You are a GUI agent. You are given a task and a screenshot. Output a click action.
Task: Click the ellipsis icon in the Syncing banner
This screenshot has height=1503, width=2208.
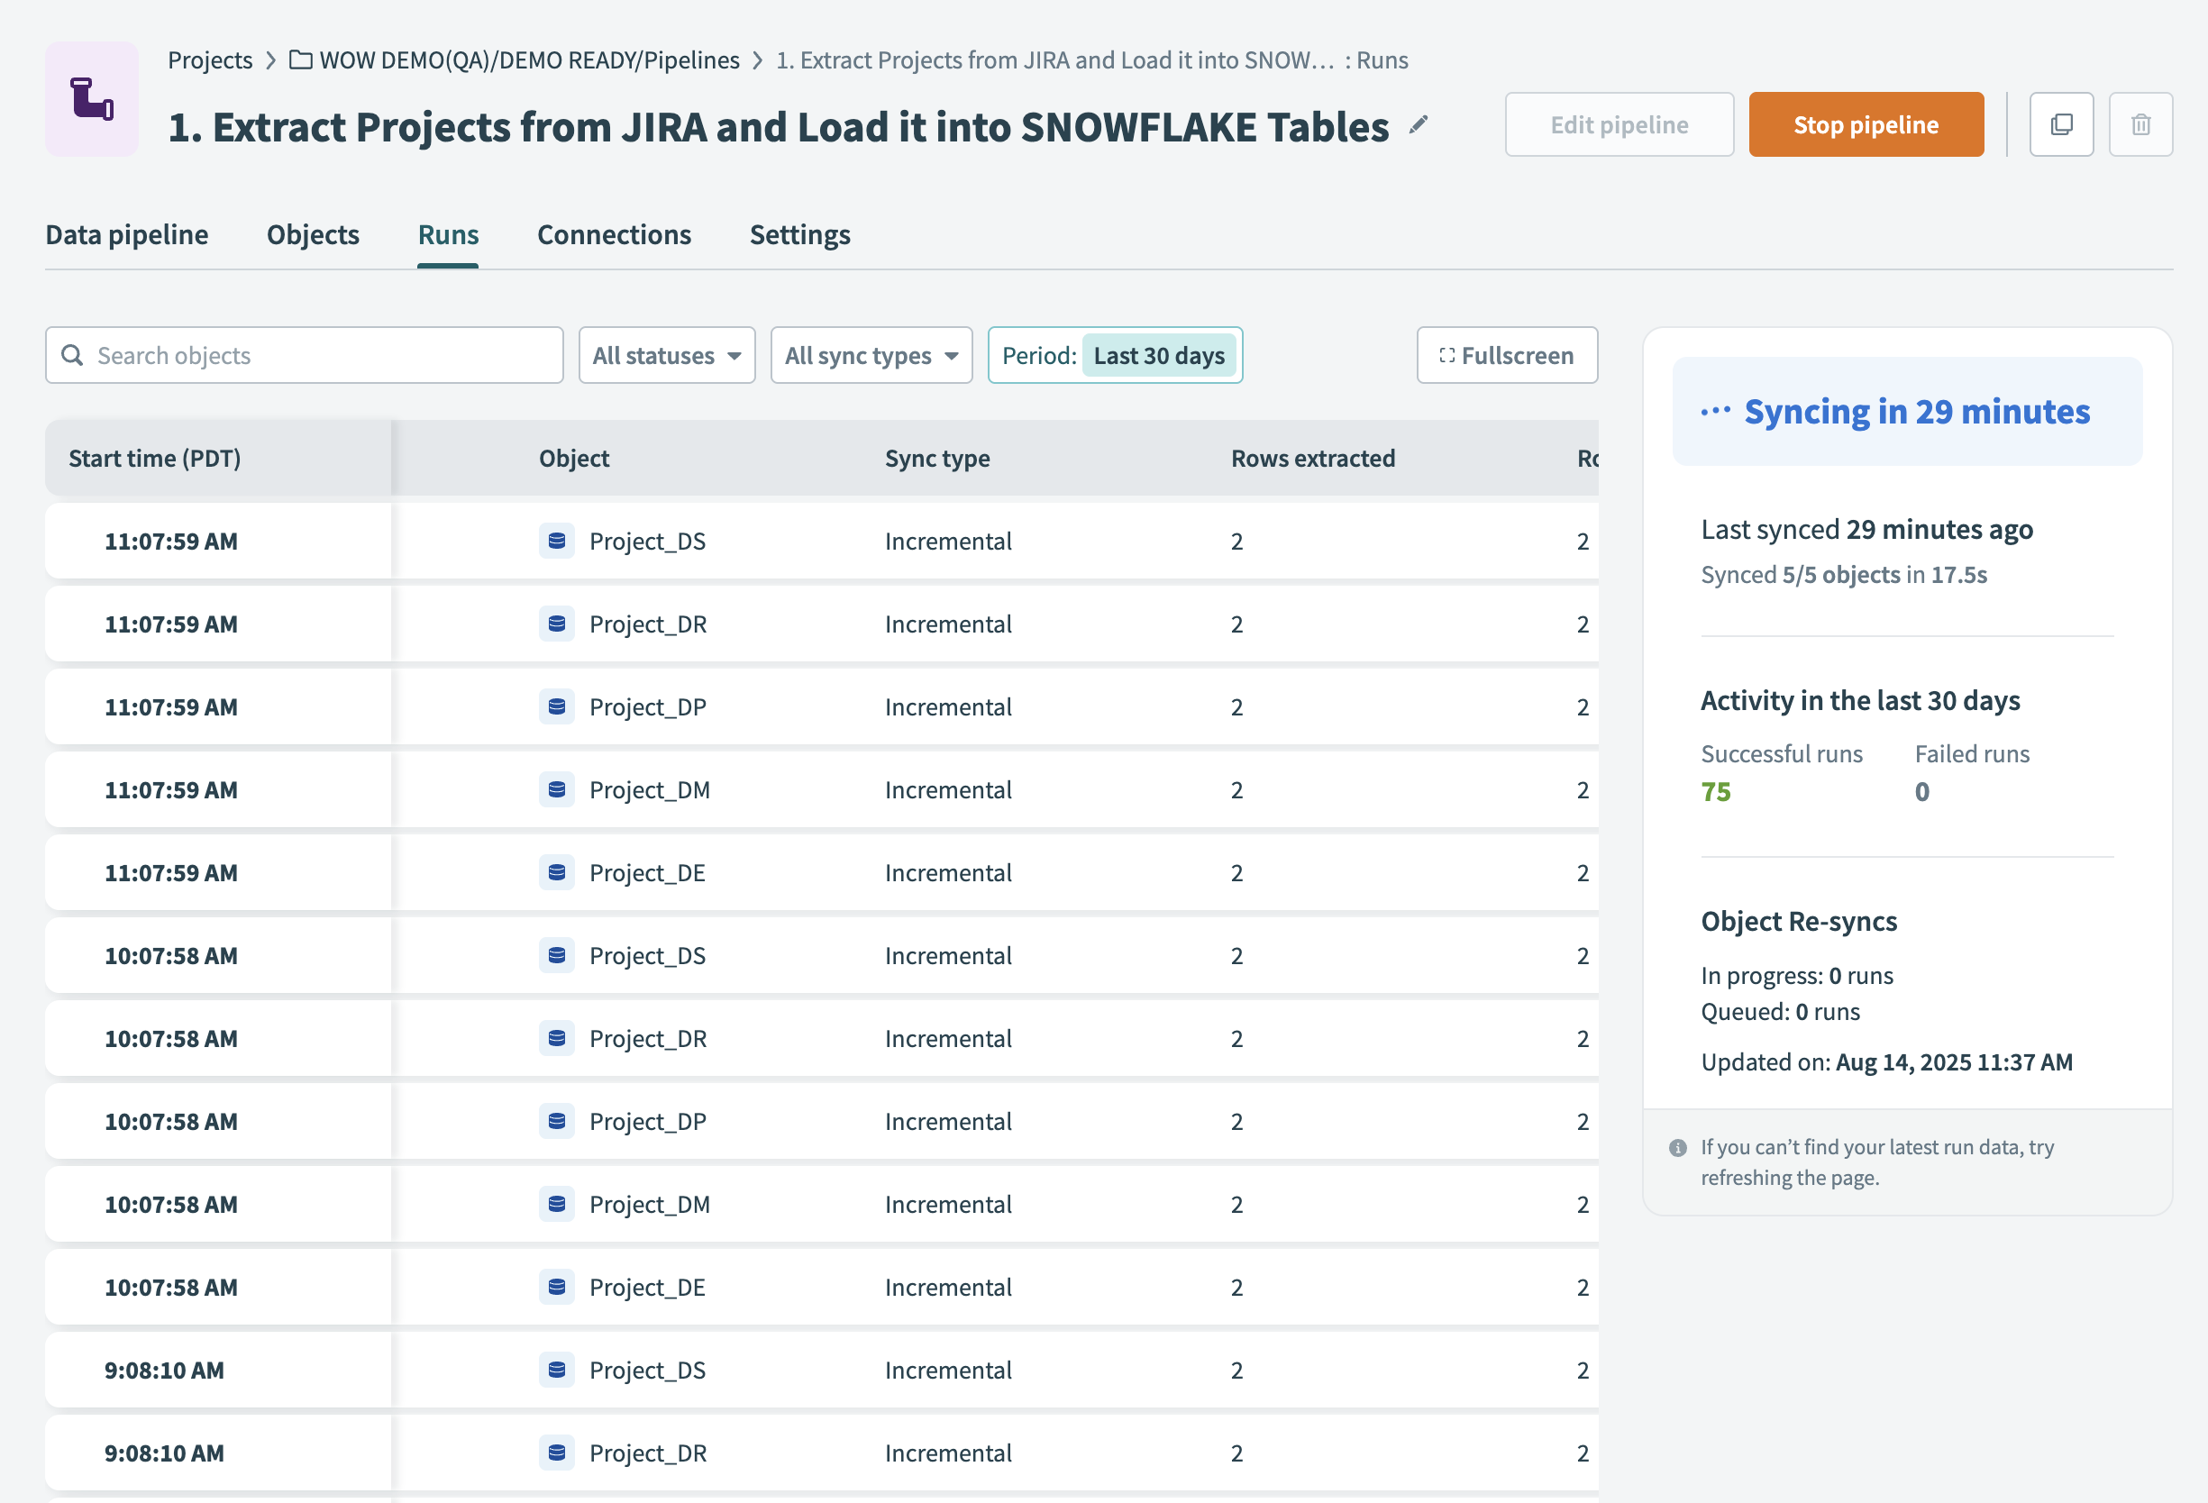[x=1716, y=410]
